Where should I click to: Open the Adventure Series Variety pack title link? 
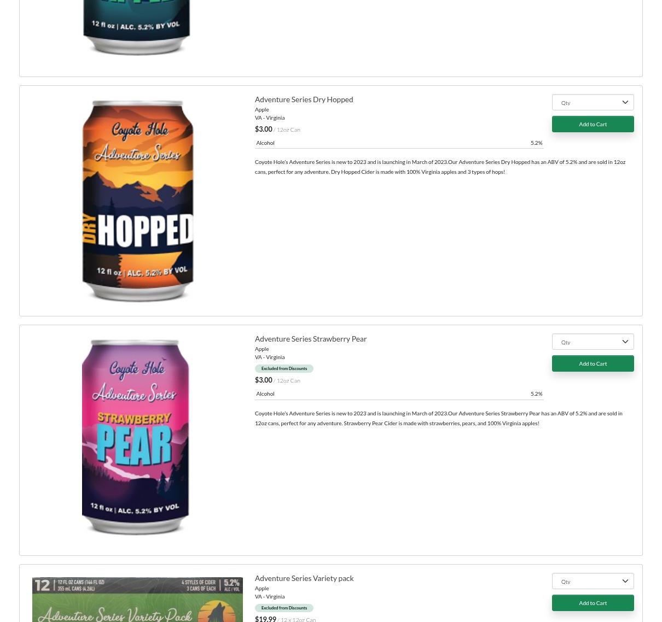304,578
